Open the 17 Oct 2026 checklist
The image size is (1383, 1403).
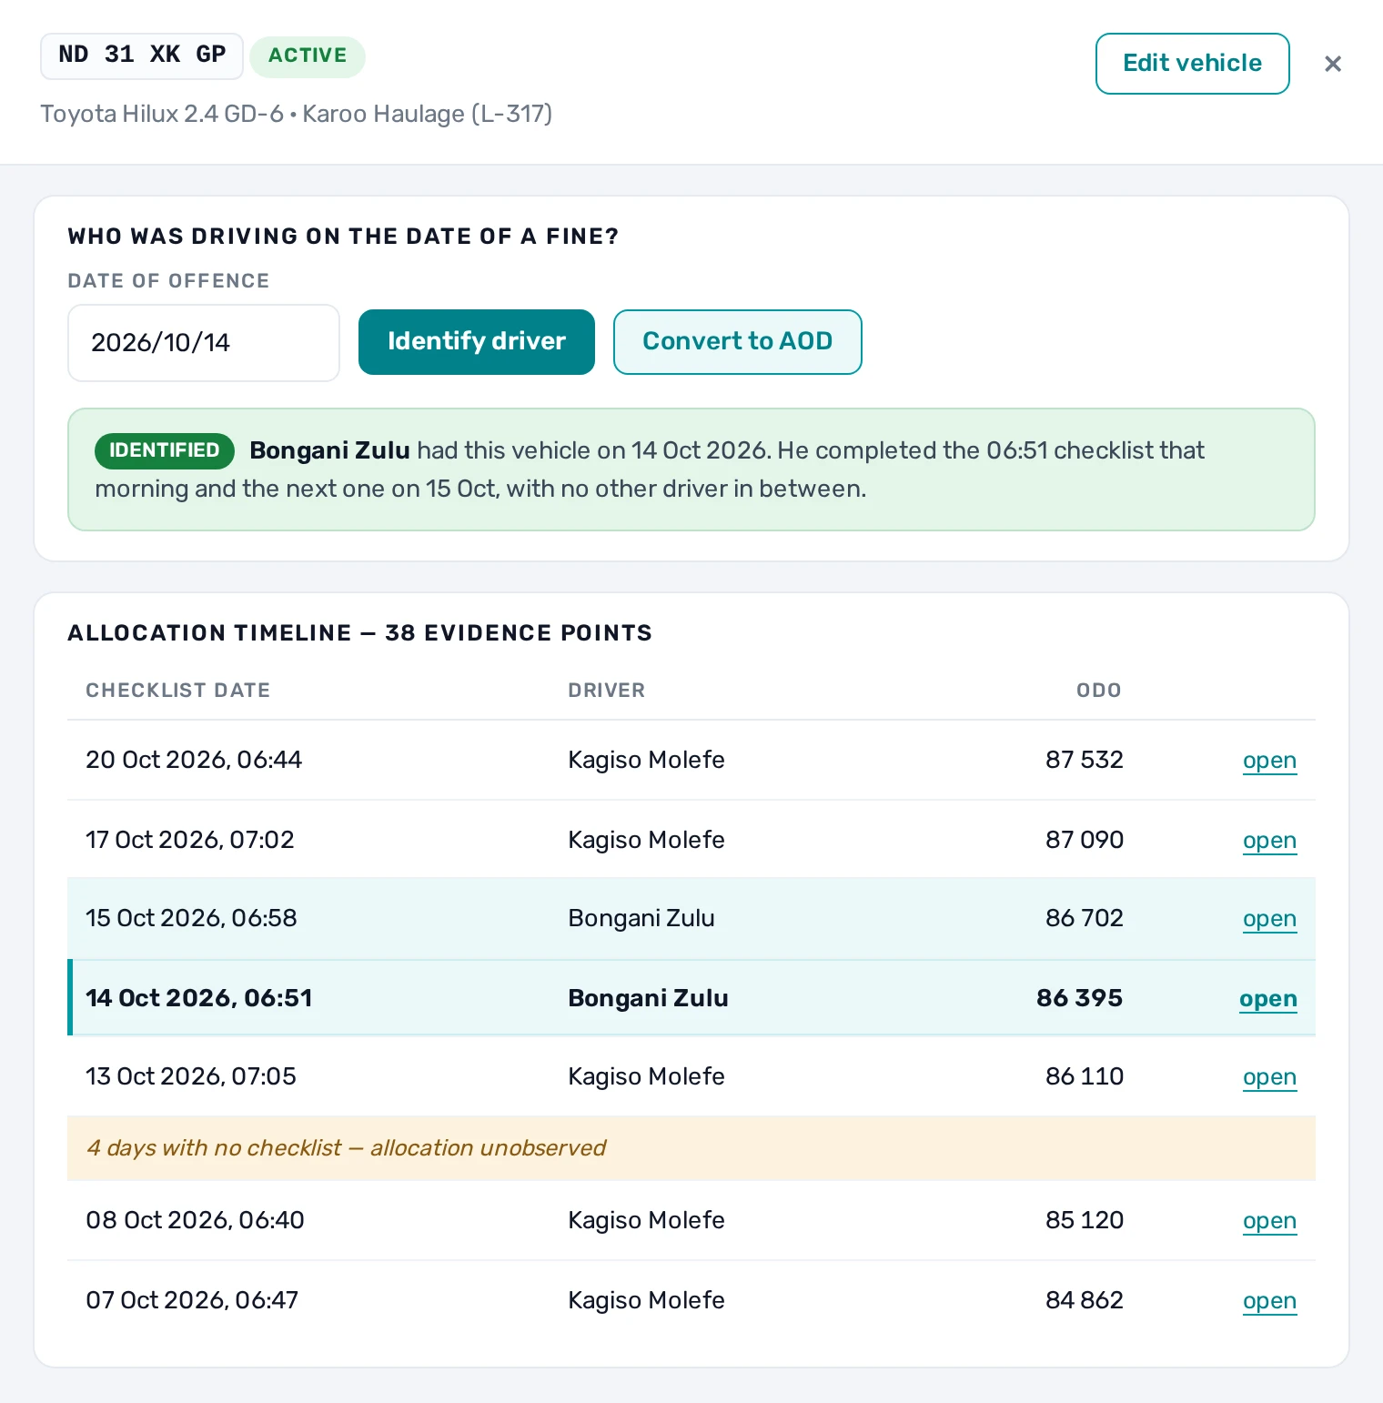pyautogui.click(x=1269, y=841)
